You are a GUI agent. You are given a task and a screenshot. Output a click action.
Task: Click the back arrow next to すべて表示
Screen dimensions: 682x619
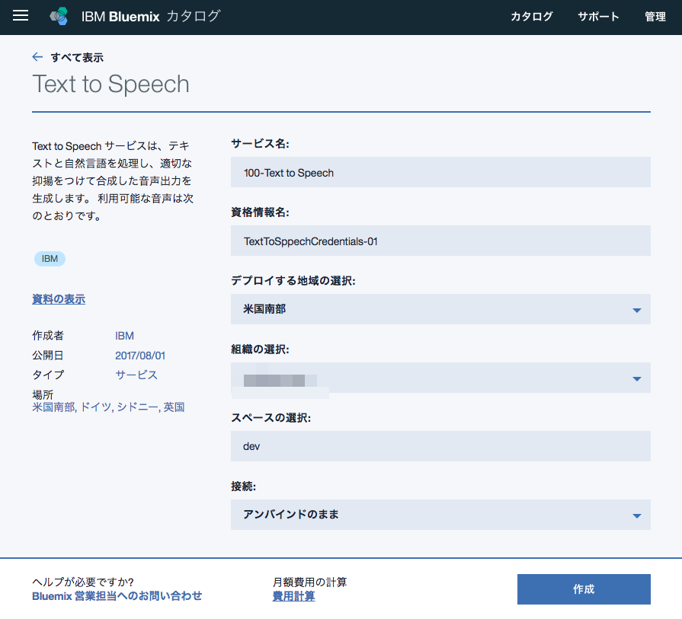37,57
